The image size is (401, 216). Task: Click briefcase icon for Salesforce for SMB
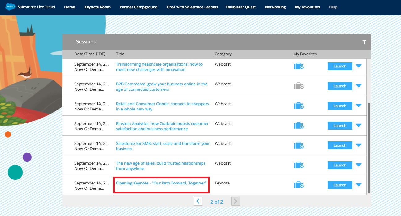[299, 145]
